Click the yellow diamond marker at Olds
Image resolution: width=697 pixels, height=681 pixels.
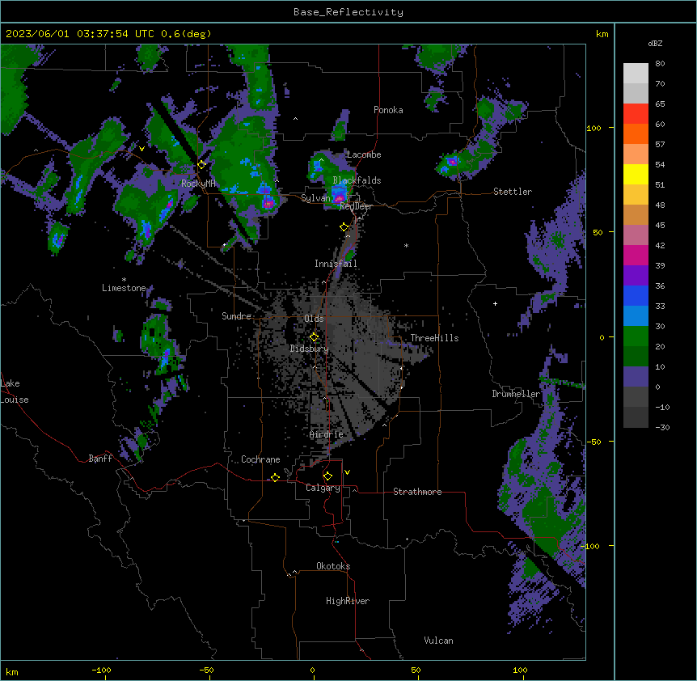315,337
